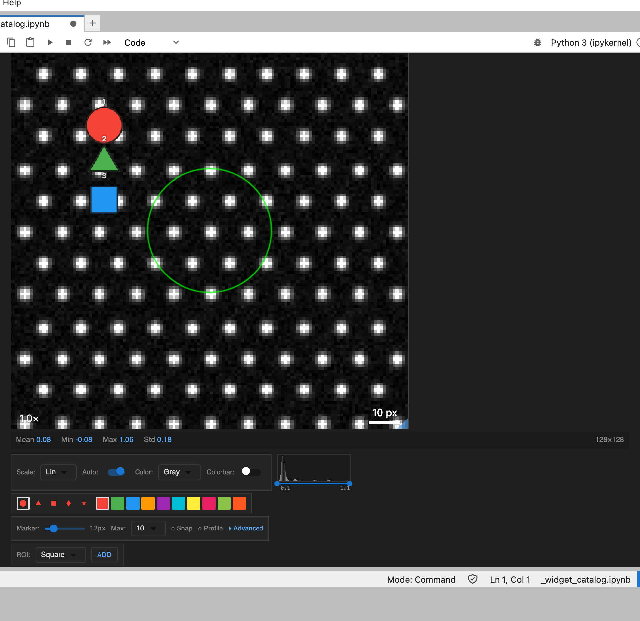This screenshot has width=640, height=621.
Task: Pick the purple color swatch
Action: 163,503
